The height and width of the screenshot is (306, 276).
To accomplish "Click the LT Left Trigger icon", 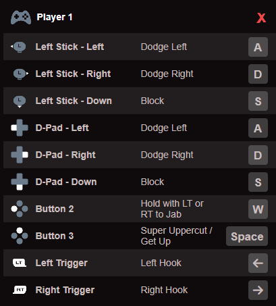I will [x=20, y=263].
